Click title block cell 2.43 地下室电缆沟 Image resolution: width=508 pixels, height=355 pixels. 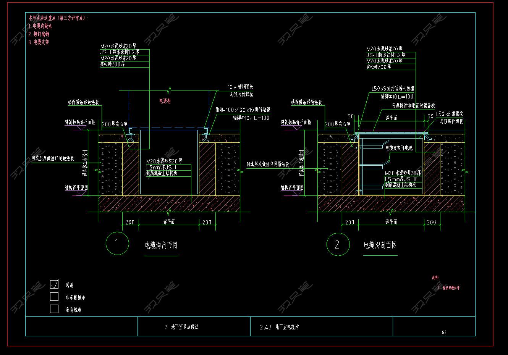tap(279, 327)
